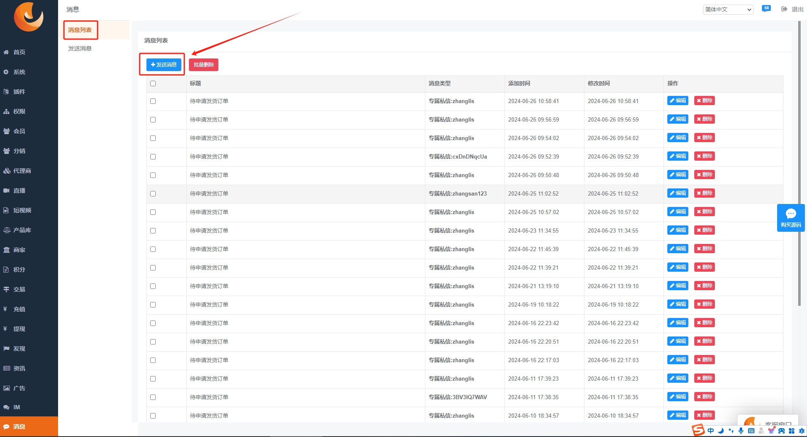Switch to 消息列表 submenu item

[x=80, y=30]
